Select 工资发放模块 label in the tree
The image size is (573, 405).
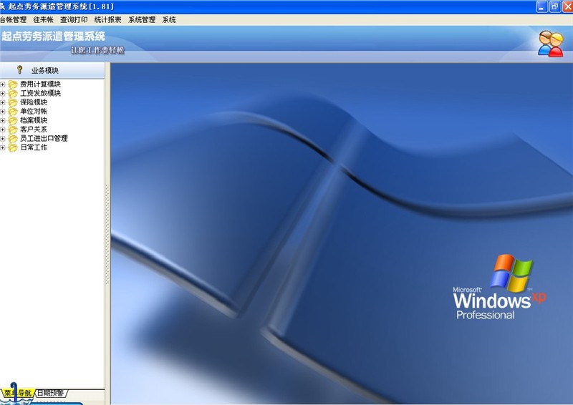(40, 93)
